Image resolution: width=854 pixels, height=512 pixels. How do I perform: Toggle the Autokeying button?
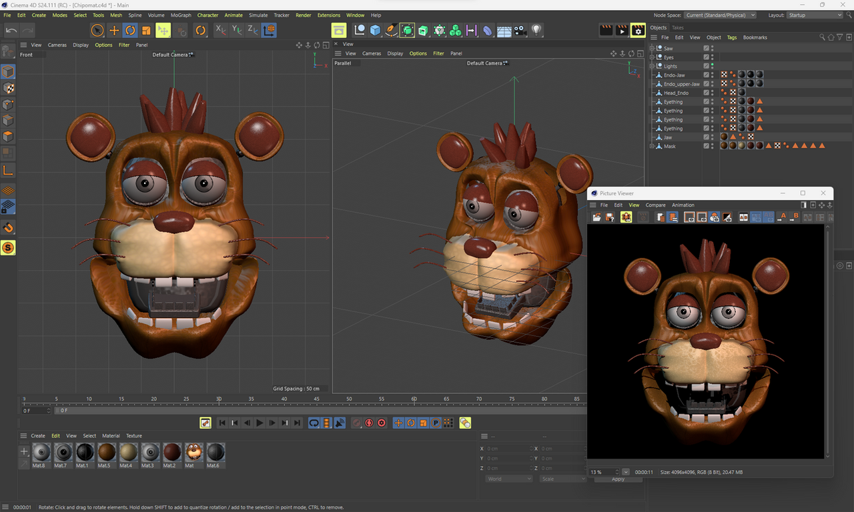coord(369,423)
